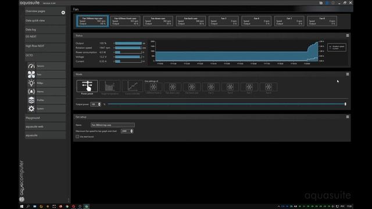Add a new overview page with plus icon

click(x=63, y=13)
